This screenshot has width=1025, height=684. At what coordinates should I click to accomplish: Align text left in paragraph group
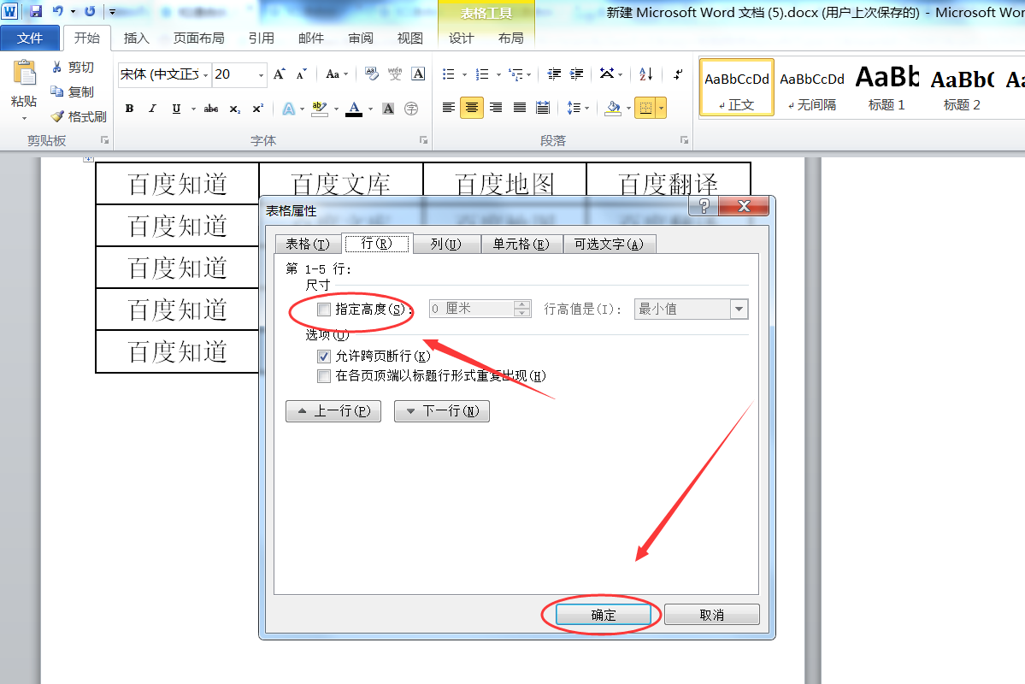pyautogui.click(x=449, y=108)
